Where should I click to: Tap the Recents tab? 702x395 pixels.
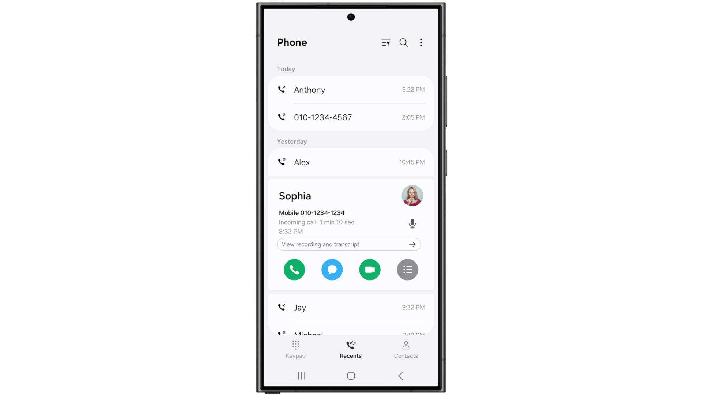point(351,349)
